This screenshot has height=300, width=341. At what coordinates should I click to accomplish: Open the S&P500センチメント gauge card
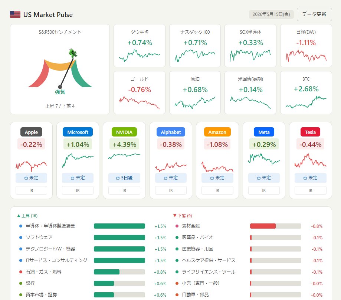[x=60, y=69]
